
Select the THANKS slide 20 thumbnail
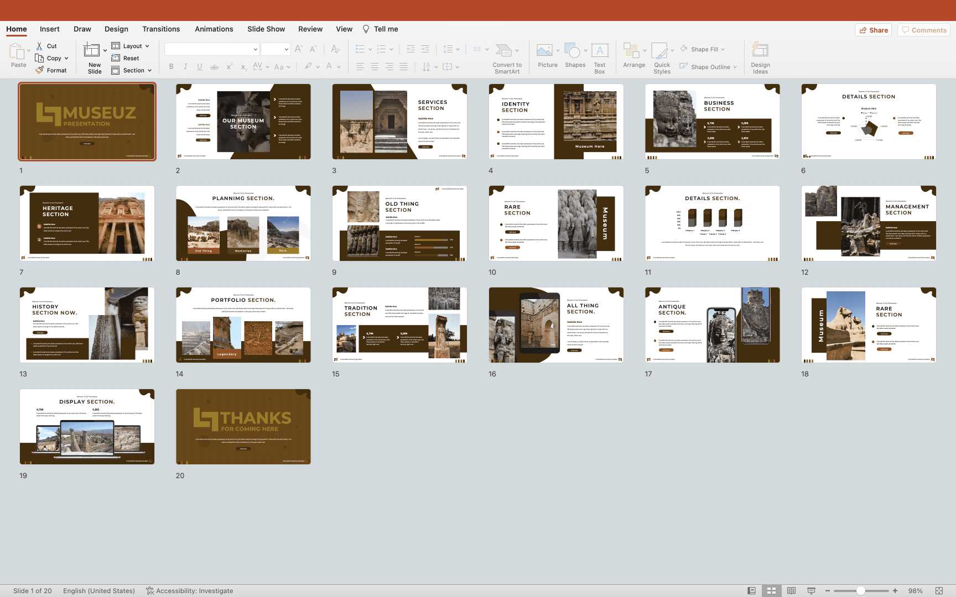pyautogui.click(x=243, y=426)
